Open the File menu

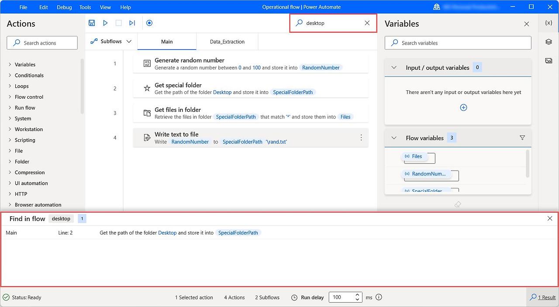coord(24,7)
